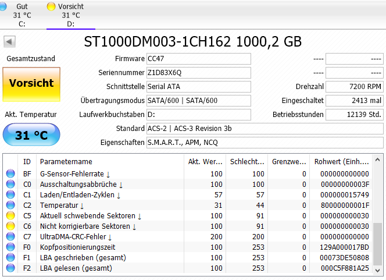The height and width of the screenshot is (280, 386).
Task: Click the Akt. Wer... column header
Action: (x=205, y=162)
